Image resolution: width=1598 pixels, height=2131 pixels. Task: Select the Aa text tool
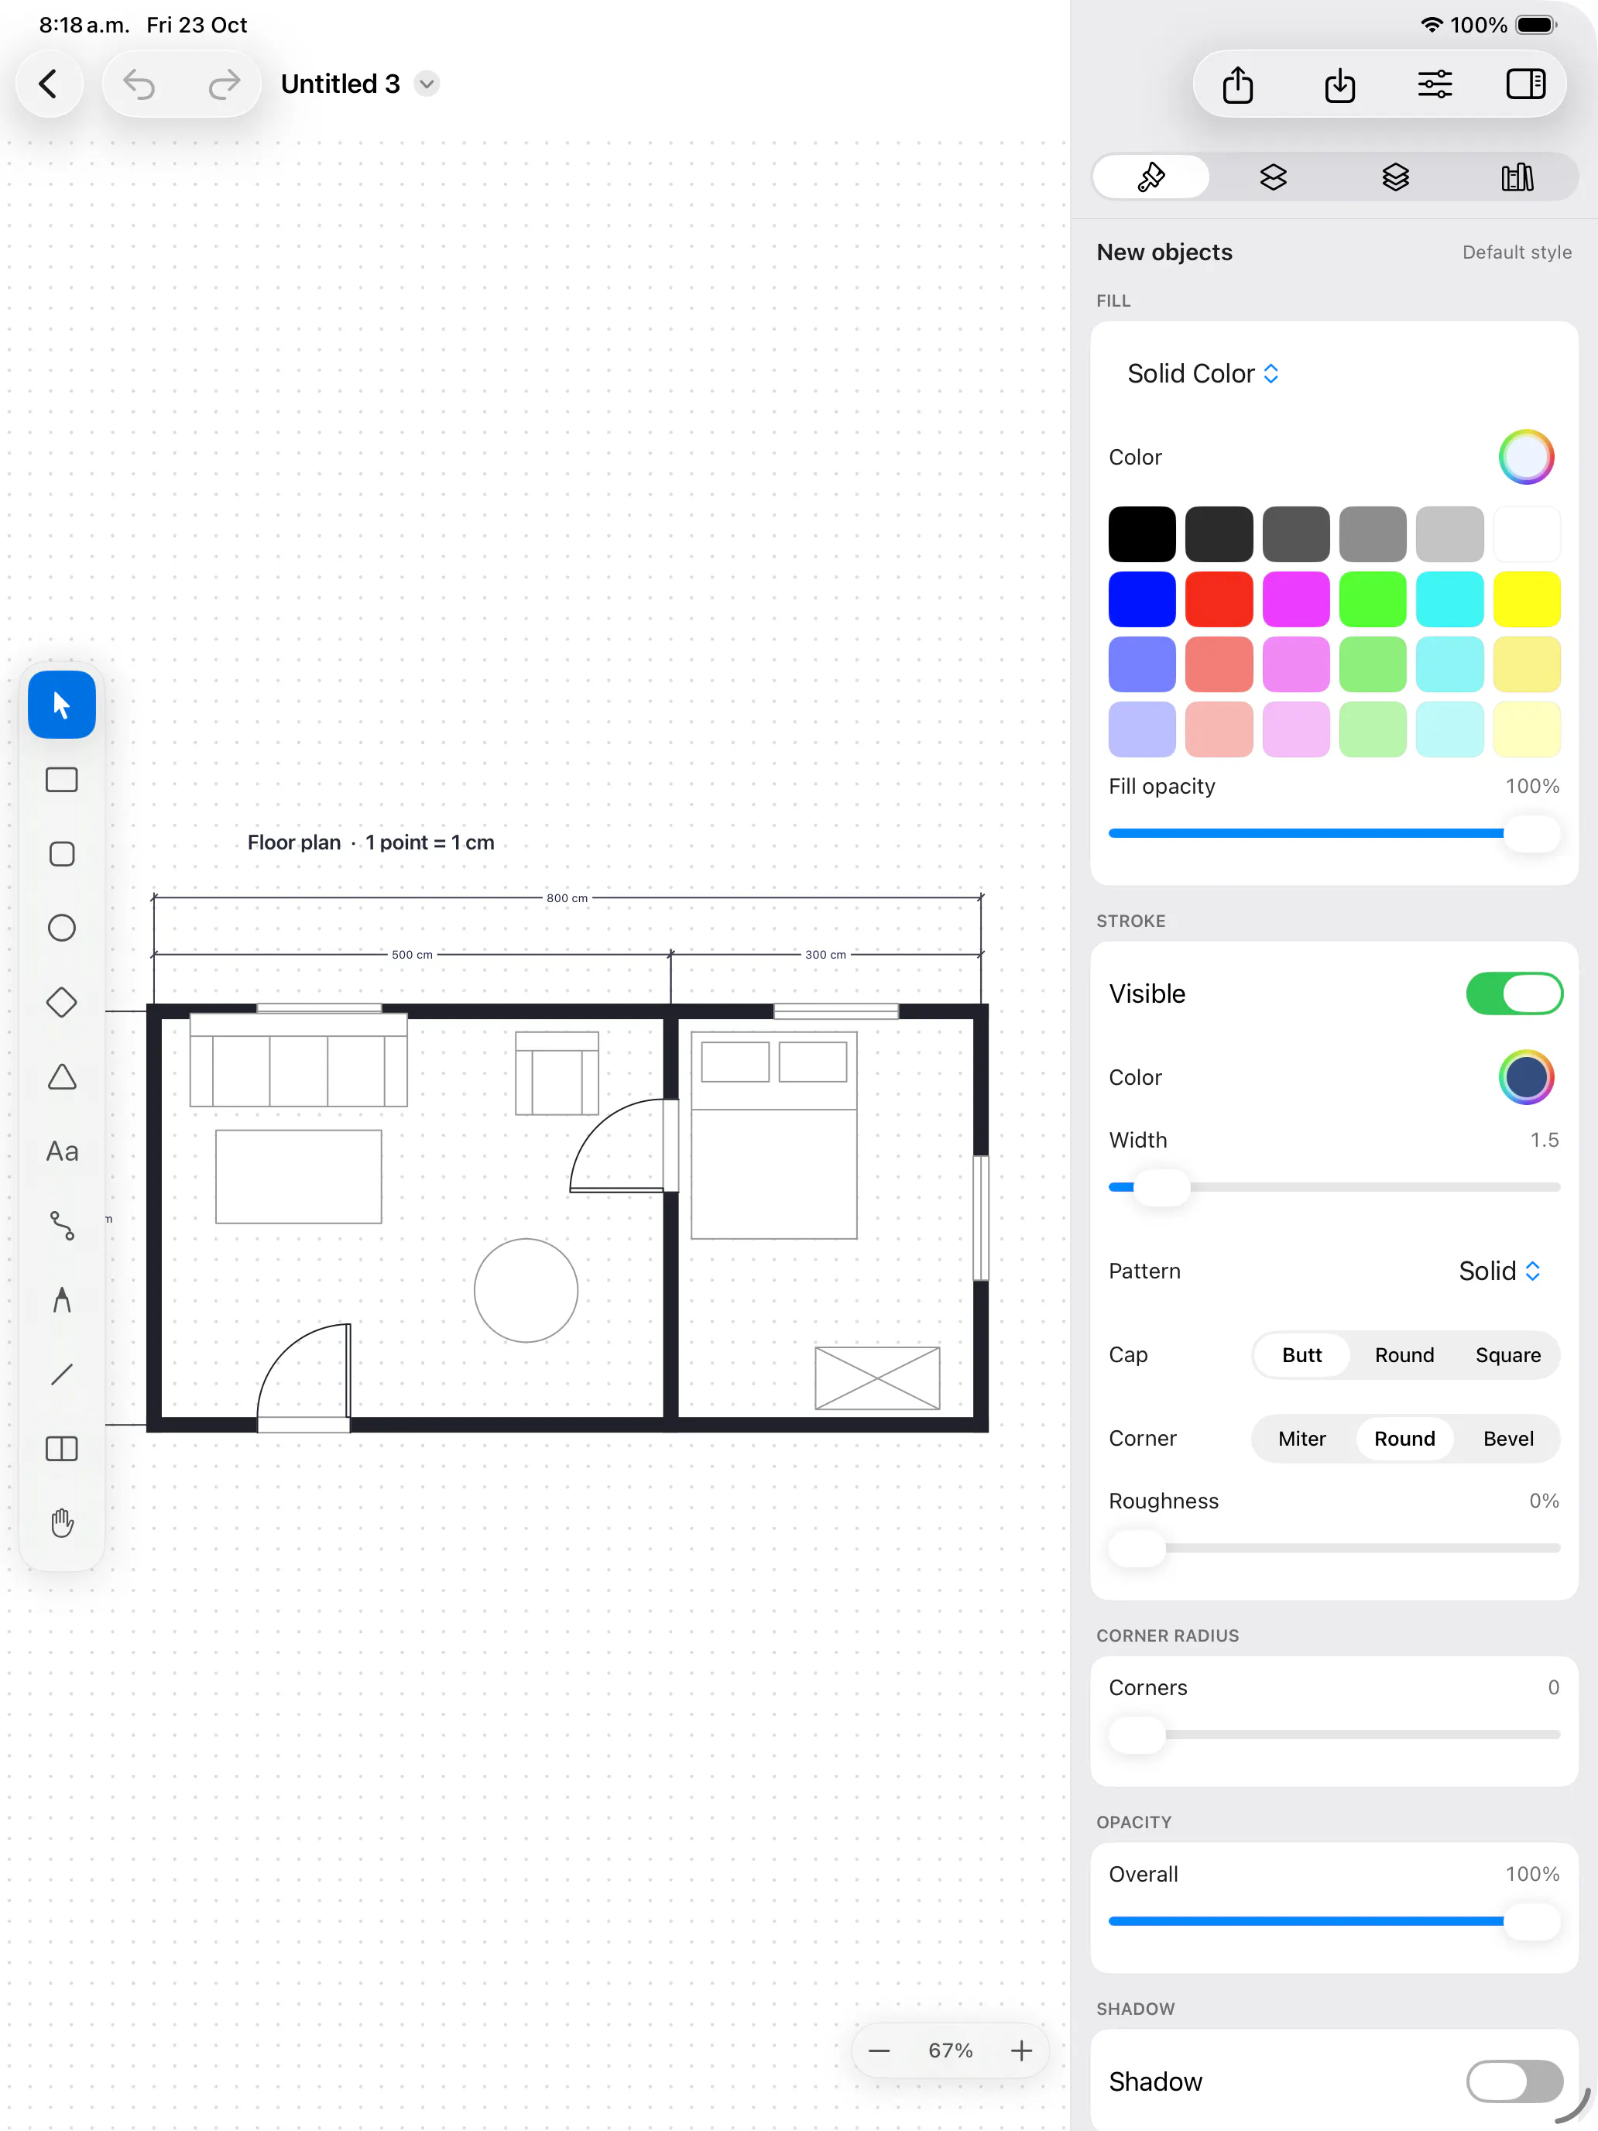pyautogui.click(x=62, y=1151)
